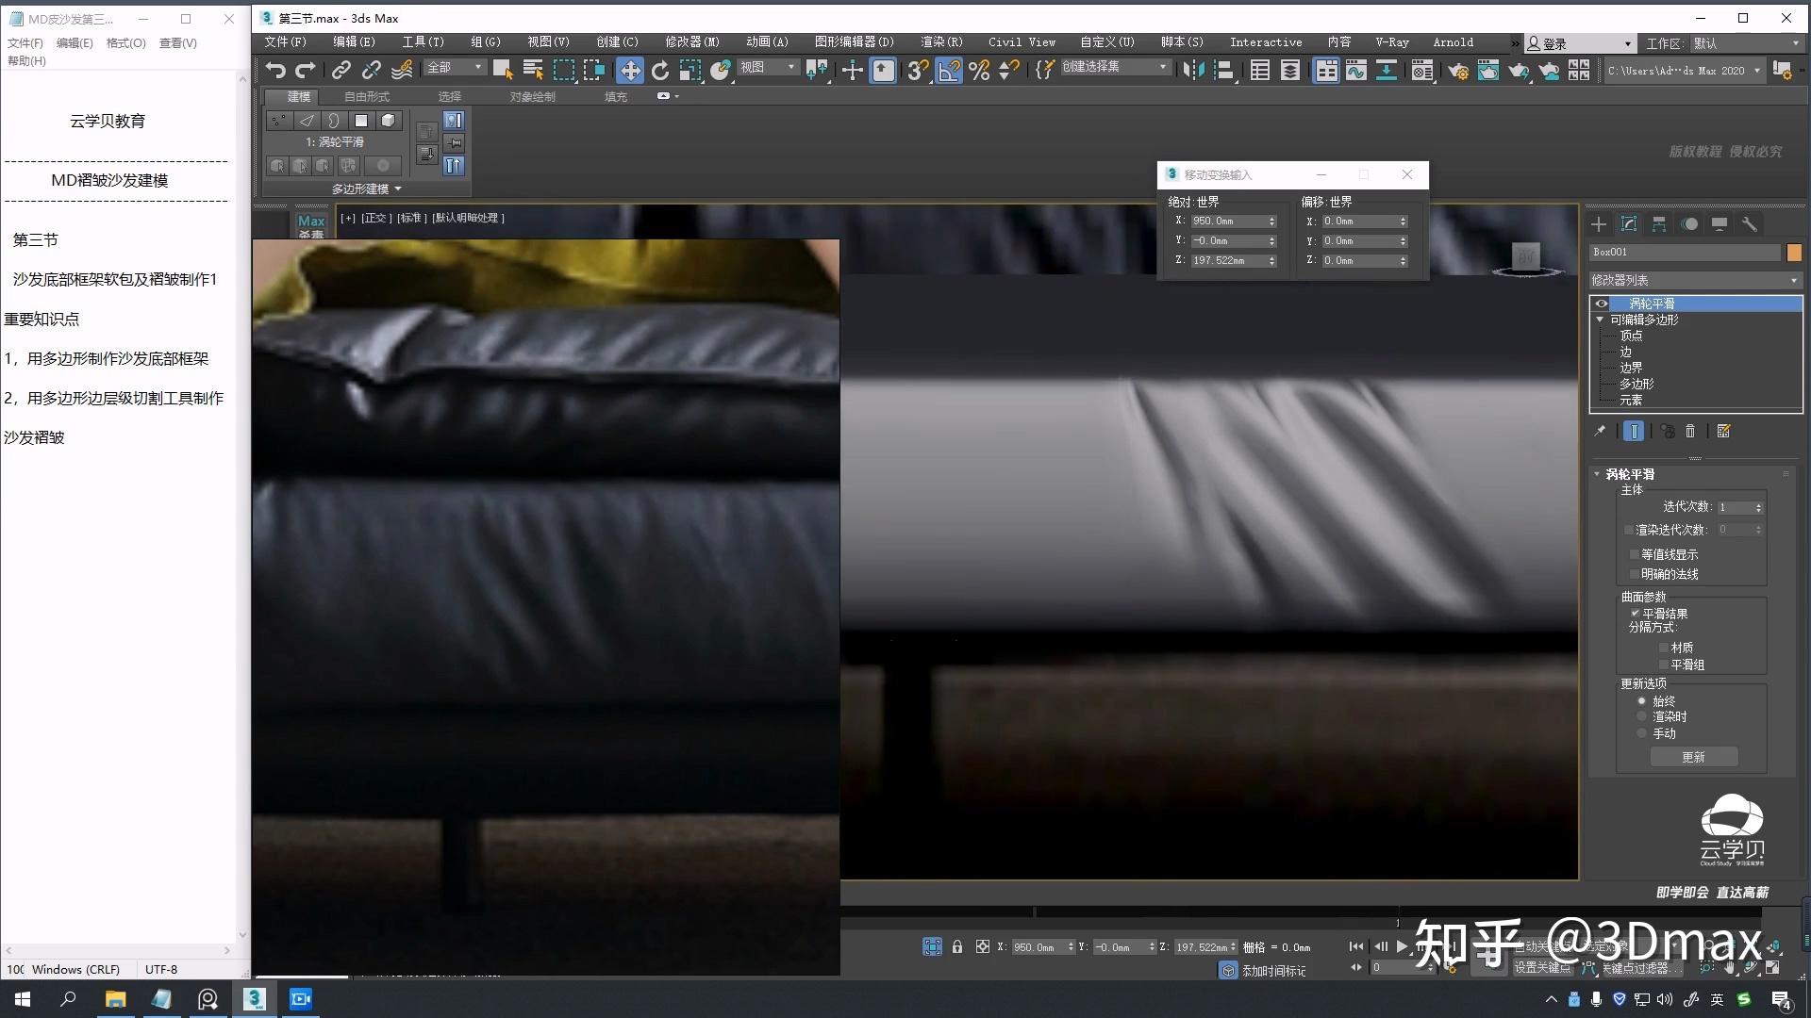
Task: Collapse the 可编辑多边形 tree expander
Action: click(1600, 320)
